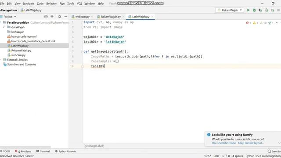Open the Tools menu
The width and height of the screenshot is (281, 158).
[x=71, y=4]
